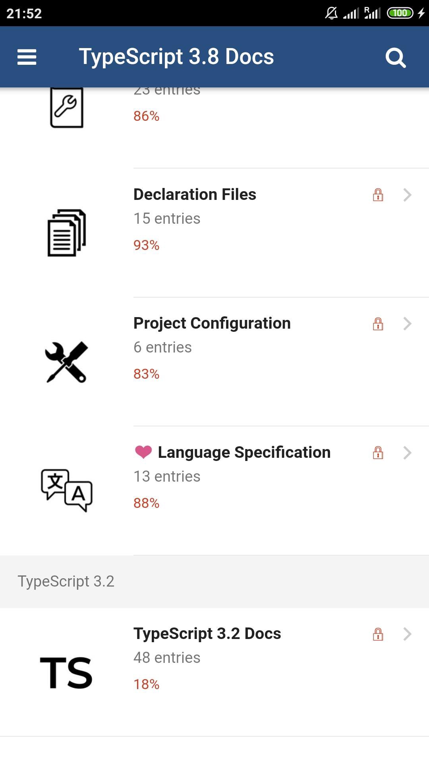Screen dimensions: 429x763
Task: Tap the crossed tools Project Configuration icon
Action: click(x=66, y=362)
